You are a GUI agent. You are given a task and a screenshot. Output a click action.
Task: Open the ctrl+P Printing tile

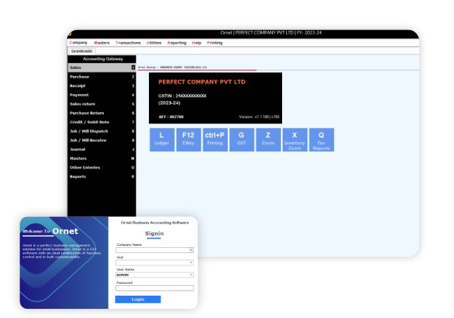pyautogui.click(x=215, y=140)
